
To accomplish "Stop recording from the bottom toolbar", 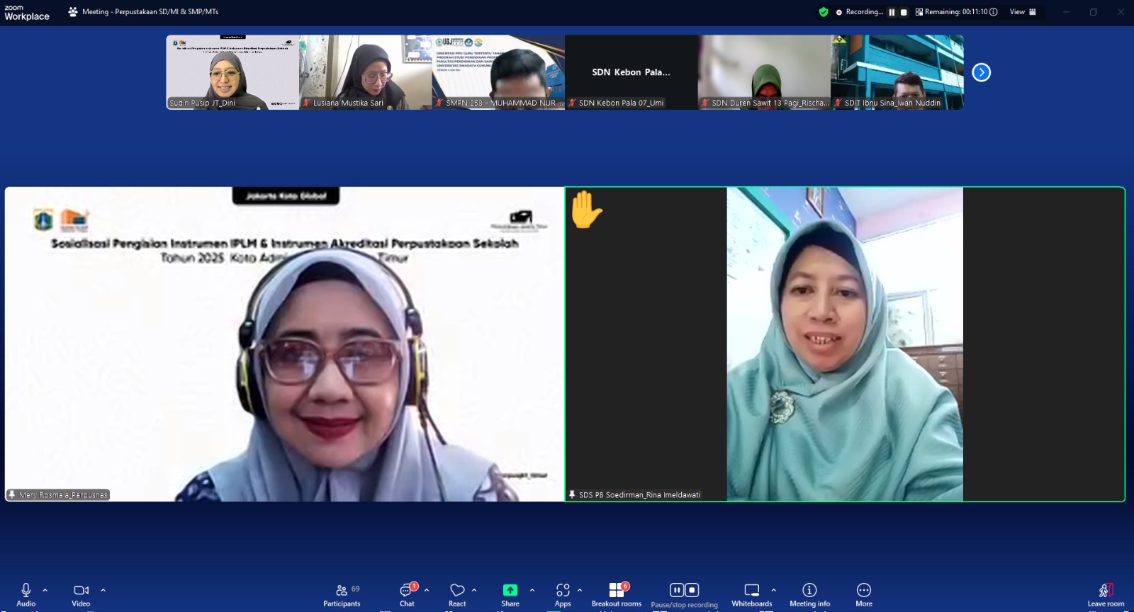I will (x=692, y=590).
